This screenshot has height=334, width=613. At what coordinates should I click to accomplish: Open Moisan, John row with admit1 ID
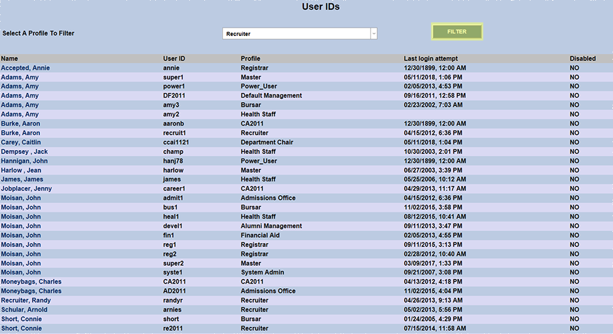click(21, 198)
